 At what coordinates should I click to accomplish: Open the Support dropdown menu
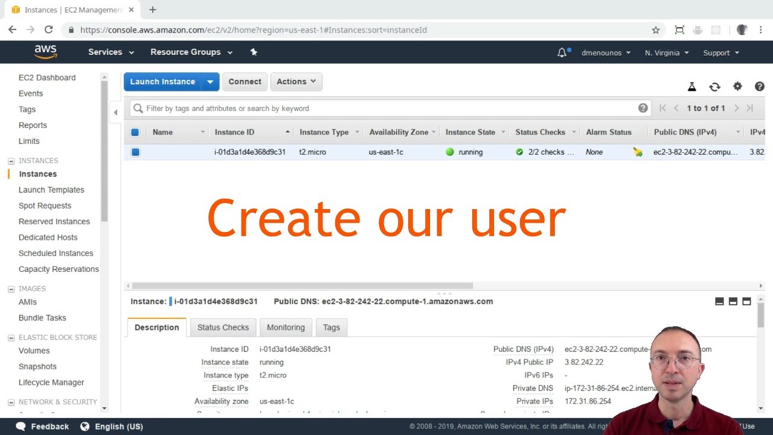click(x=721, y=53)
